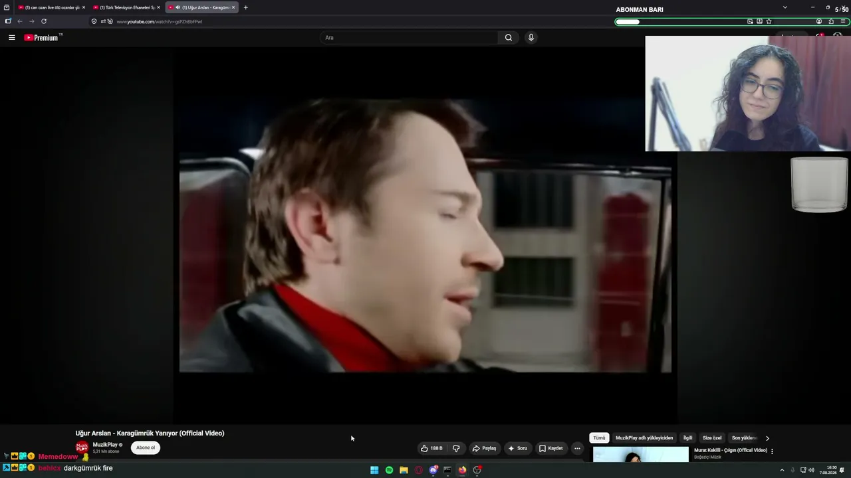Open Murat Kekilli video thumbnail
851x478 pixels.
tap(641, 454)
